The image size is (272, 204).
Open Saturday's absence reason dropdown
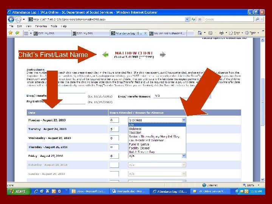coord(184,165)
